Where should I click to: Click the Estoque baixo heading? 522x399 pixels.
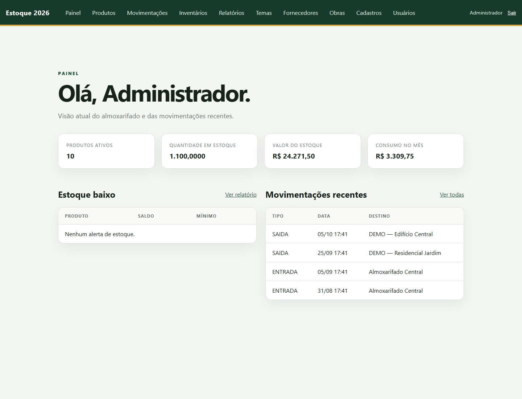coord(87,195)
